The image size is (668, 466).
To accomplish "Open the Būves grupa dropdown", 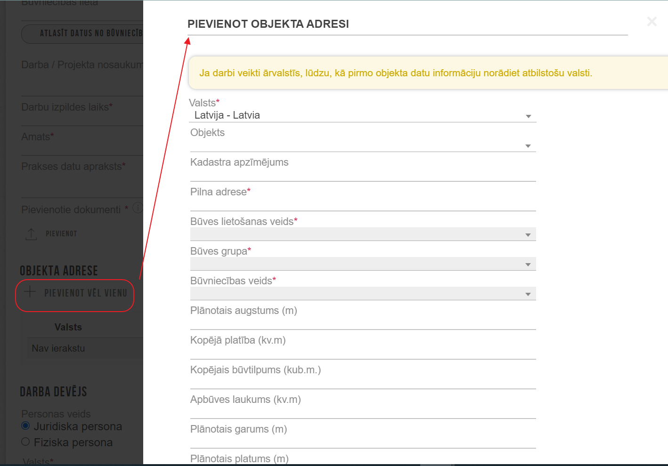I will pos(363,264).
